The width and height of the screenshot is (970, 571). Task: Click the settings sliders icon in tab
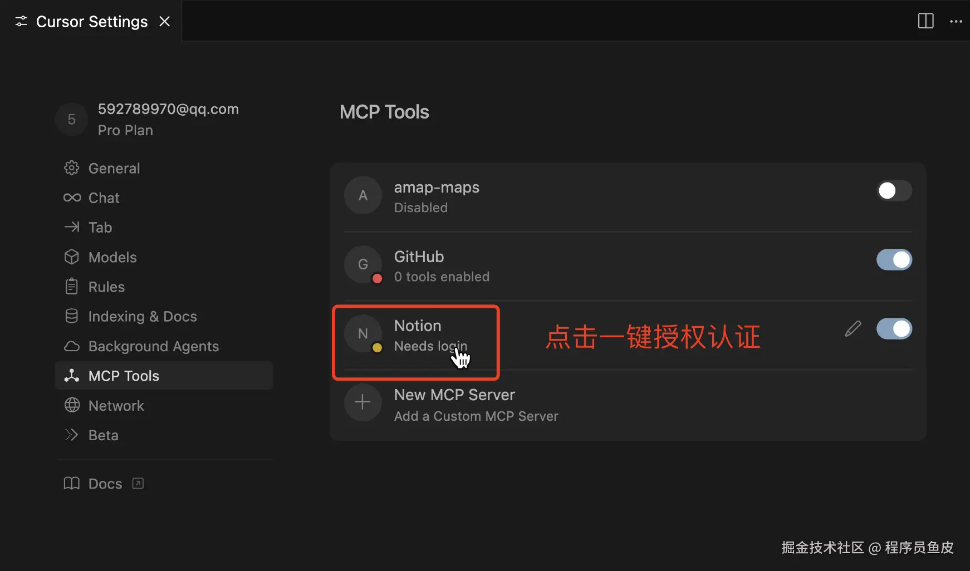[21, 21]
